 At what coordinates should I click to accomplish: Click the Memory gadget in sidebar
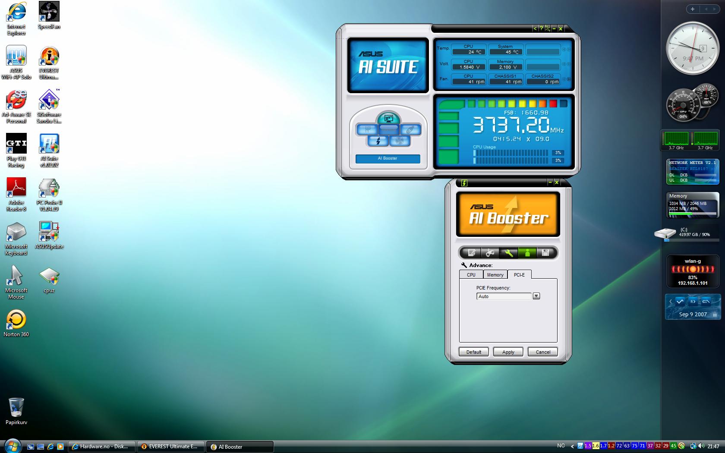(692, 205)
